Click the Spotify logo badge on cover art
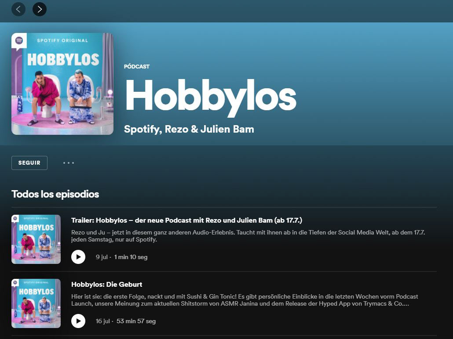The height and width of the screenshot is (339, 453). click(x=19, y=41)
